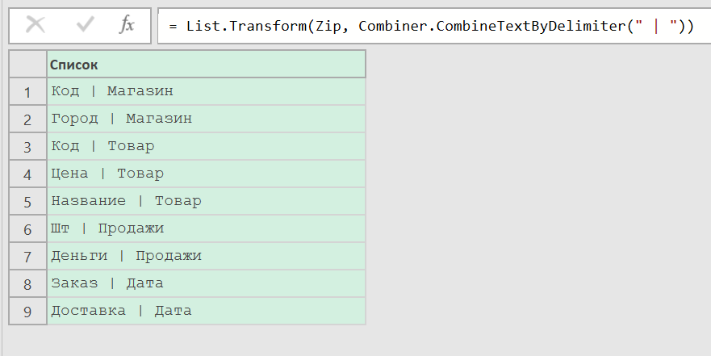Image resolution: width=711 pixels, height=356 pixels.
Task: Select the 'Доставка | Дата' cell
Action: click(x=121, y=311)
